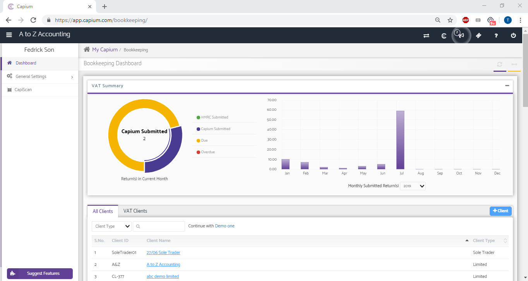Switch to the VAT Clients tab

click(135, 211)
